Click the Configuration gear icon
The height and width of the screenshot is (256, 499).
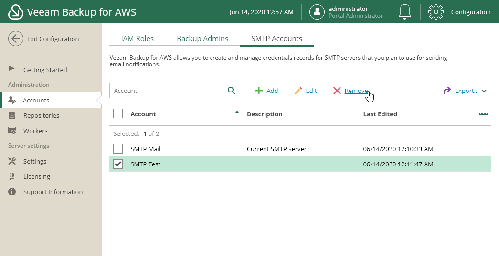point(435,12)
